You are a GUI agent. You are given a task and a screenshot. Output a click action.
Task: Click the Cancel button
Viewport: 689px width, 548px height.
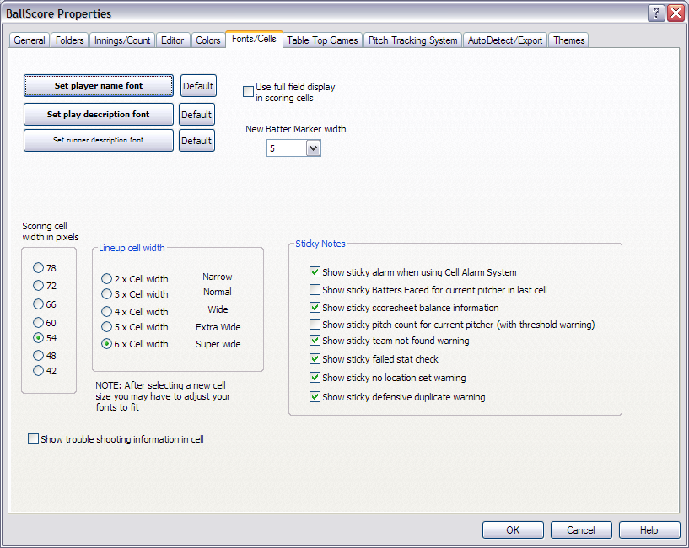581,530
